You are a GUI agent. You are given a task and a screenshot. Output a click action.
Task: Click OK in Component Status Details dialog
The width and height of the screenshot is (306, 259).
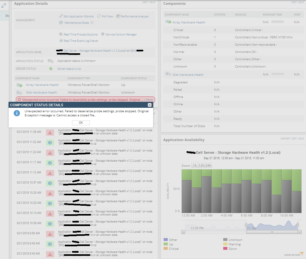coord(81,123)
